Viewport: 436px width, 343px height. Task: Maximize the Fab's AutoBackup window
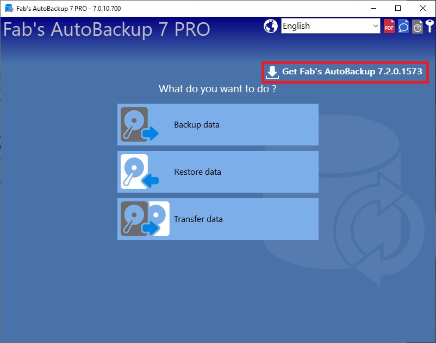[x=398, y=8]
